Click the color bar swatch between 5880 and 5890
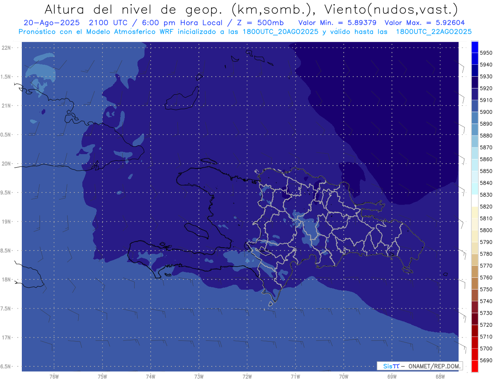The width and height of the screenshot is (494, 382). click(x=475, y=129)
